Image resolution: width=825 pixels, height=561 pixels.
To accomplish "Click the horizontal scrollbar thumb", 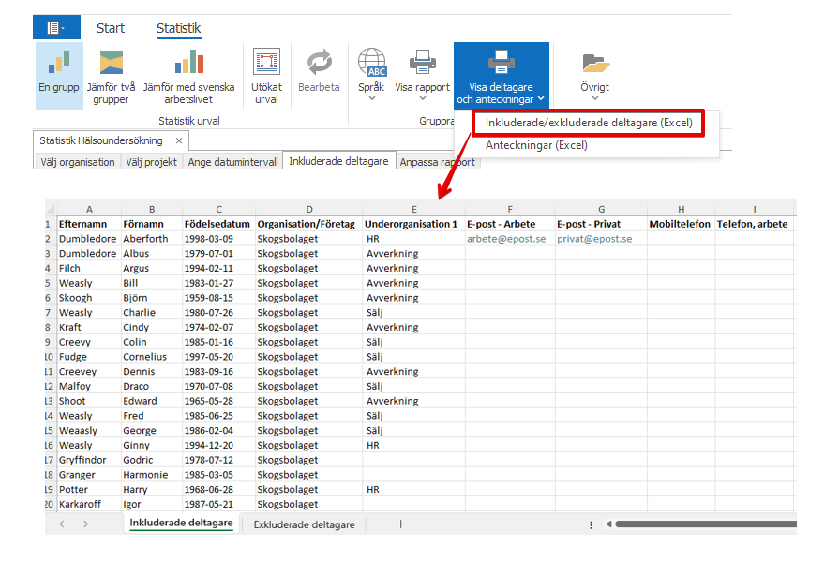I will click(x=706, y=524).
